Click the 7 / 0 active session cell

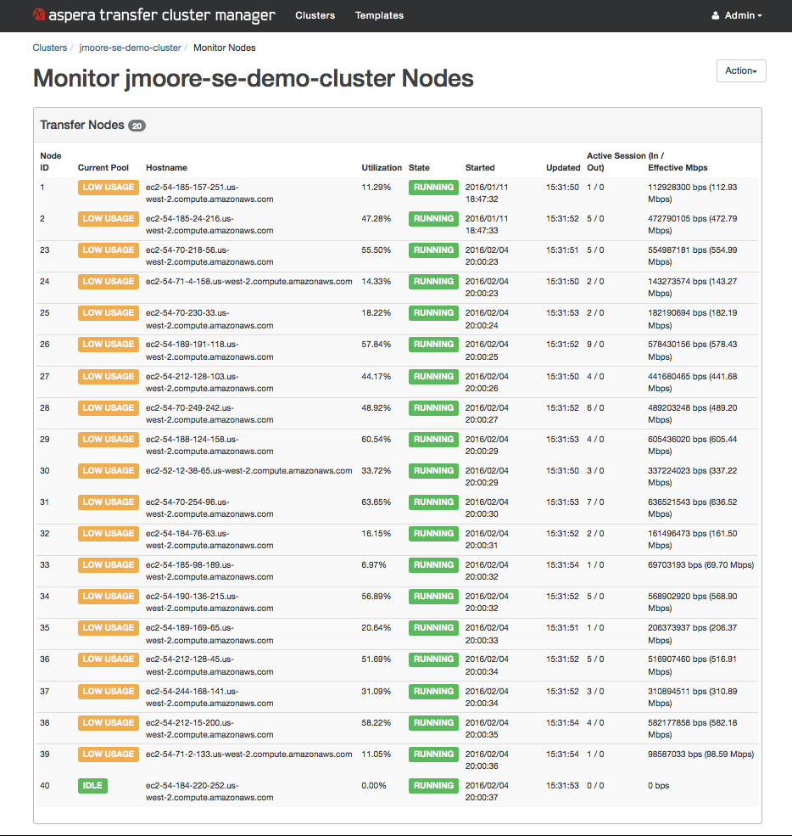[x=595, y=502]
